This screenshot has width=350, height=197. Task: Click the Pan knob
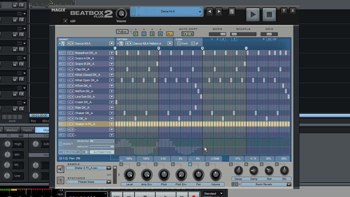point(199,175)
